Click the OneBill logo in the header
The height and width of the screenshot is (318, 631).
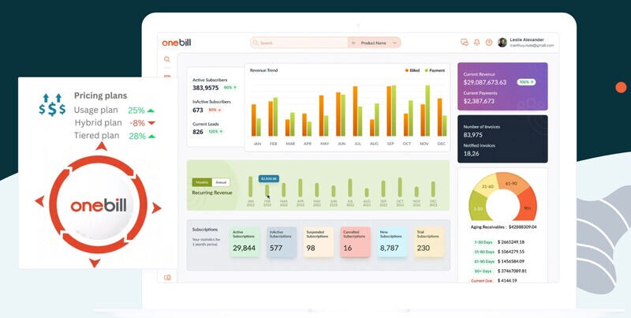pyautogui.click(x=177, y=43)
